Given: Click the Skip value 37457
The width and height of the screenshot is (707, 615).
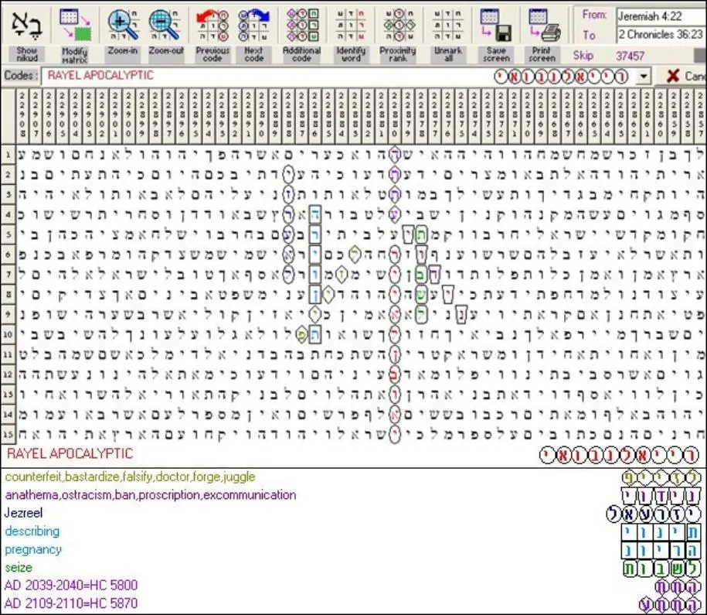Looking at the screenshot, I should coord(630,56).
